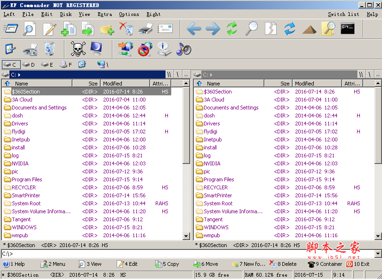Viewport: 382px width, 279px height.
Task: Click the delete icon with red X on the top toolbar
Action: click(x=126, y=29)
